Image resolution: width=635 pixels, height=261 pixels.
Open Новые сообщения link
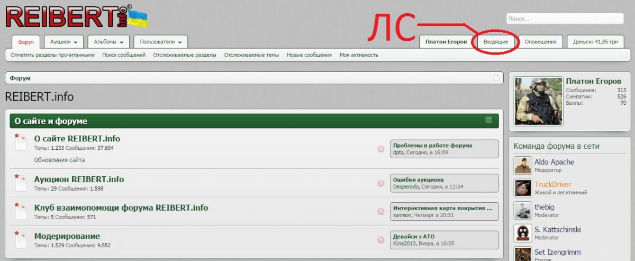310,55
